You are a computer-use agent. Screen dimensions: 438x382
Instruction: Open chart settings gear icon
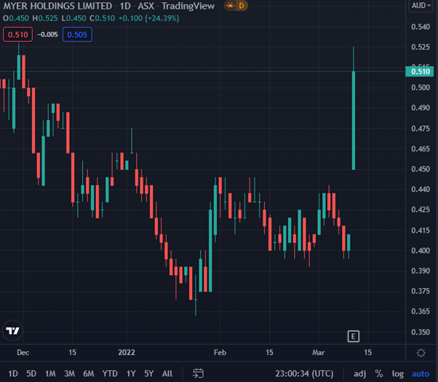(x=421, y=353)
